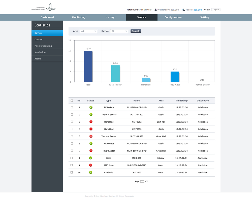Select the checkbox for row 5
The width and height of the screenshot is (252, 200).
tap(72, 136)
